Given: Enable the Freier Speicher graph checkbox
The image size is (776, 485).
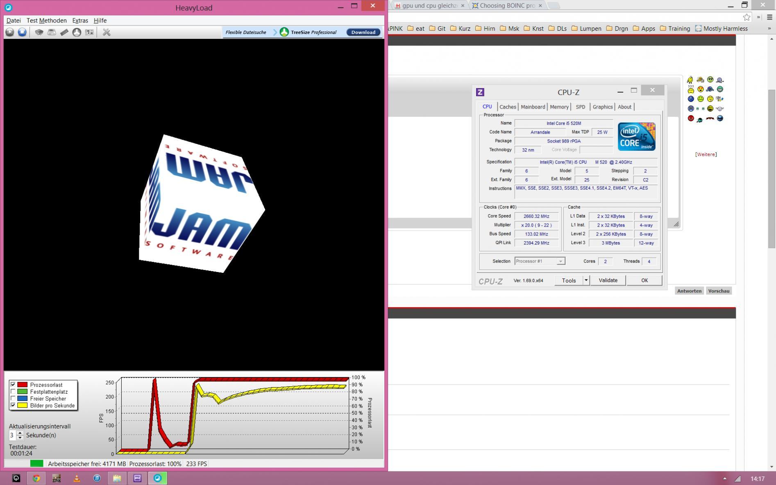Looking at the screenshot, I should 13,399.
